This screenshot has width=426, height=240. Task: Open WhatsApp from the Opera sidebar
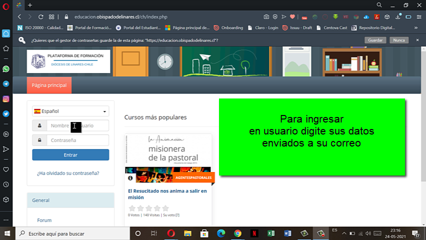6,69
